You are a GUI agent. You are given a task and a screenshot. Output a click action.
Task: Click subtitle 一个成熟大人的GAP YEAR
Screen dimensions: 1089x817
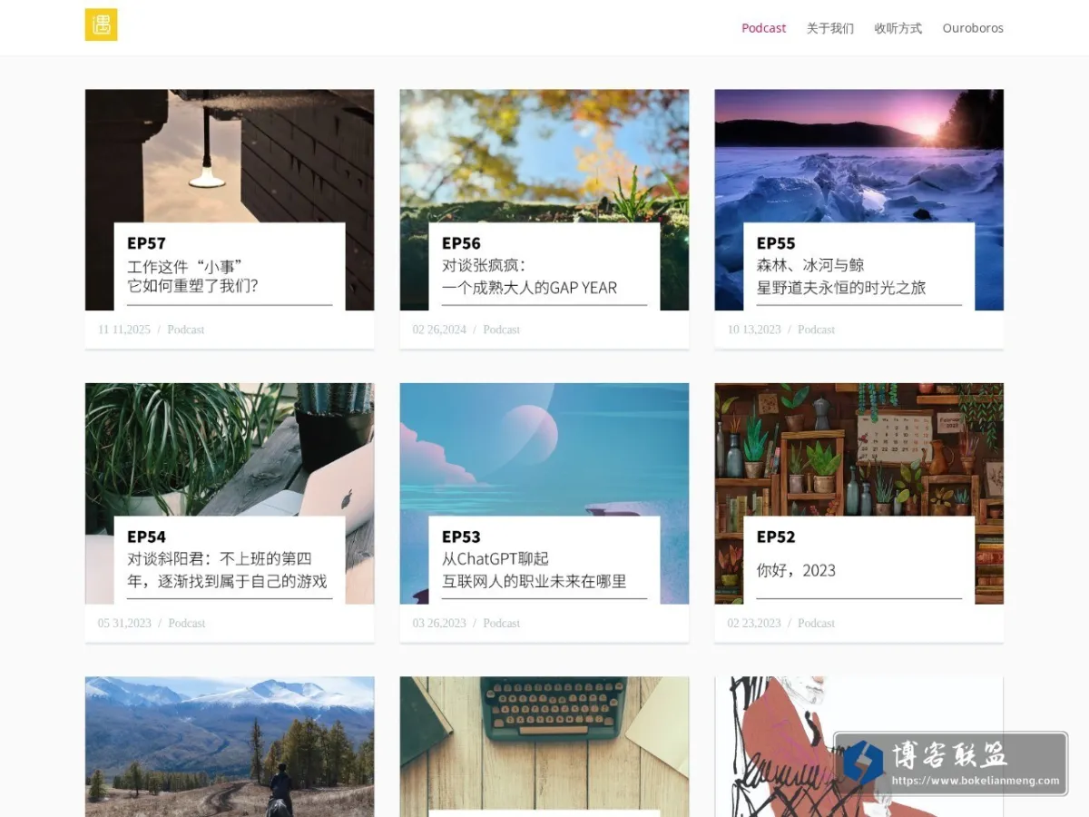529,288
